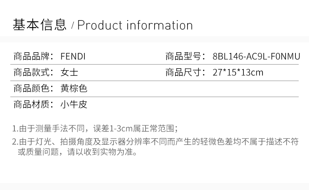Select the 商品颜色 label
Screen dimensions: 309x190
[33, 88]
